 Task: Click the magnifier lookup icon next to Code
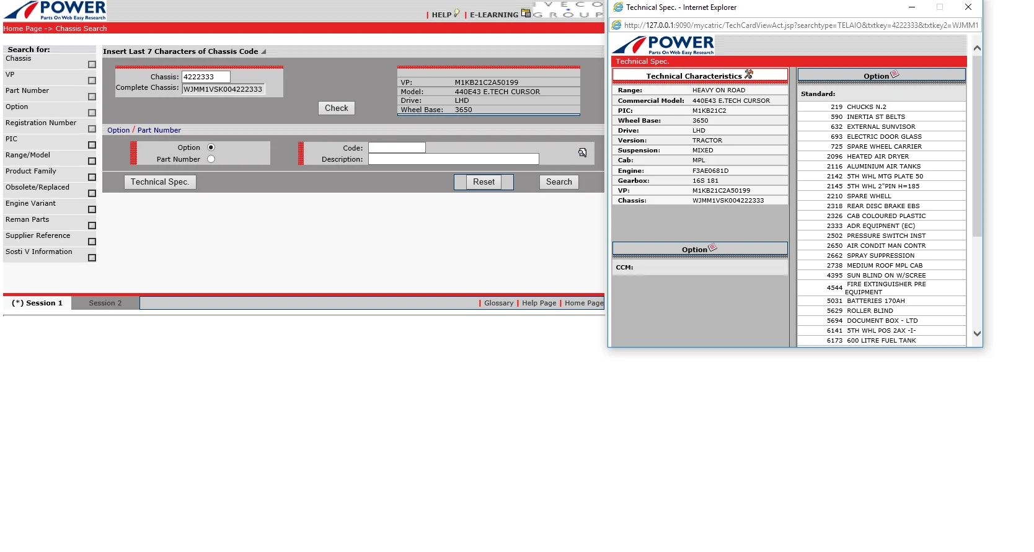point(583,152)
